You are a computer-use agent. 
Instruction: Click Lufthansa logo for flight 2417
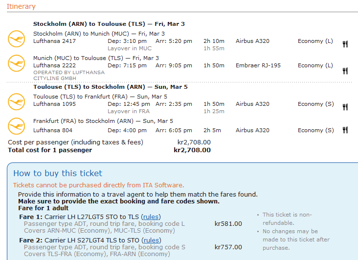[16, 39]
